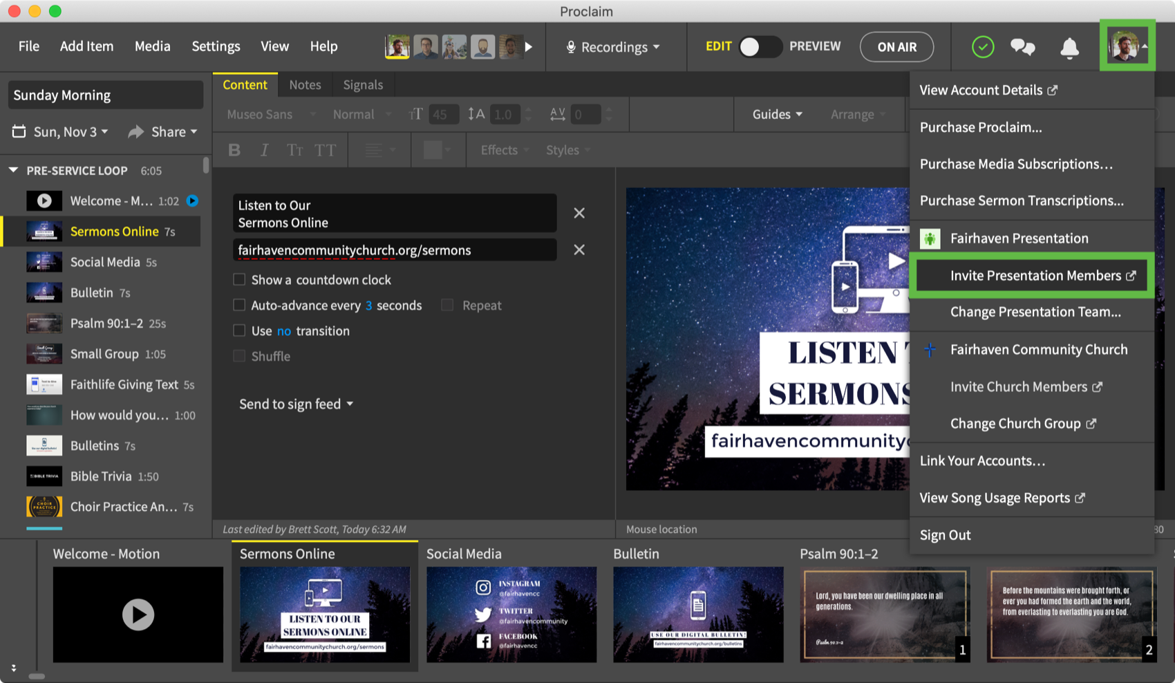1175x683 pixels.
Task: Open the Add Item menu
Action: click(86, 46)
